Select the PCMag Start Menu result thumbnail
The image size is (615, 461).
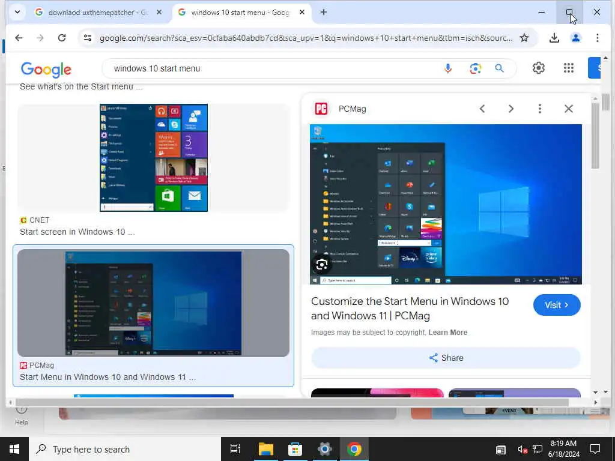[153, 303]
